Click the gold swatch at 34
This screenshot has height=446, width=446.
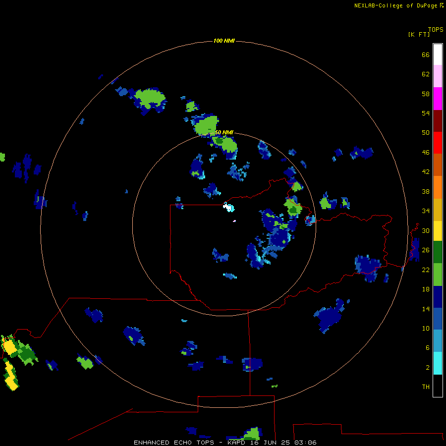coord(438,210)
